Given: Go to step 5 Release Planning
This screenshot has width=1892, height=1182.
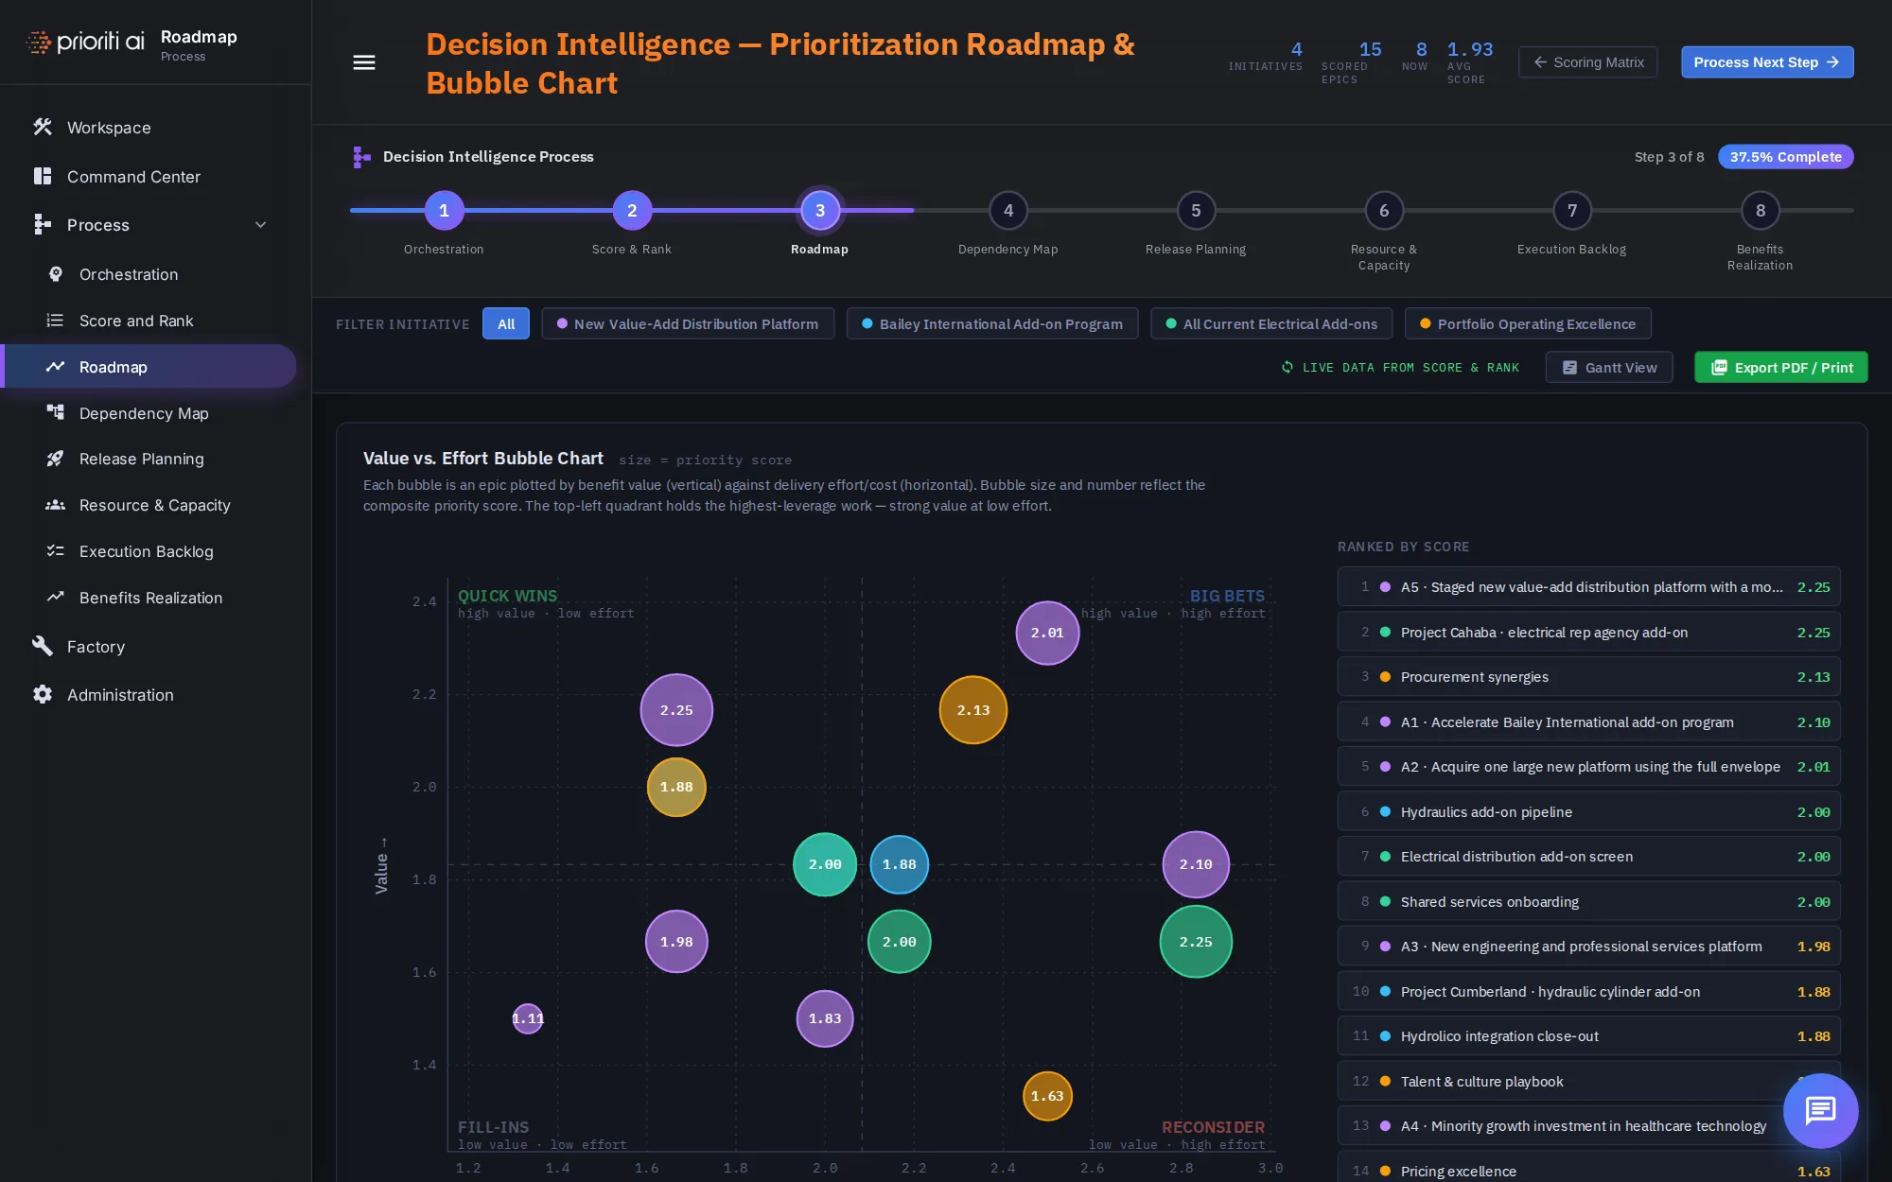Looking at the screenshot, I should coord(1196,211).
